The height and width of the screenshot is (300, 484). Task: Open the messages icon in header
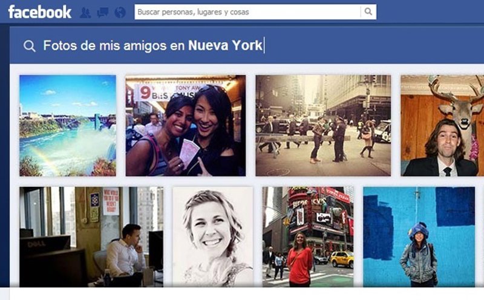[102, 12]
